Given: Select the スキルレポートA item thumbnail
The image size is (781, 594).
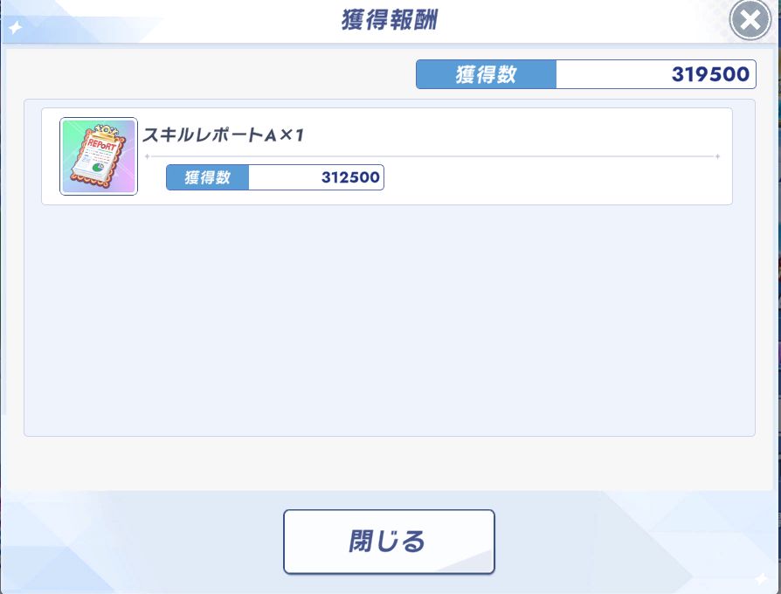Looking at the screenshot, I should [99, 156].
